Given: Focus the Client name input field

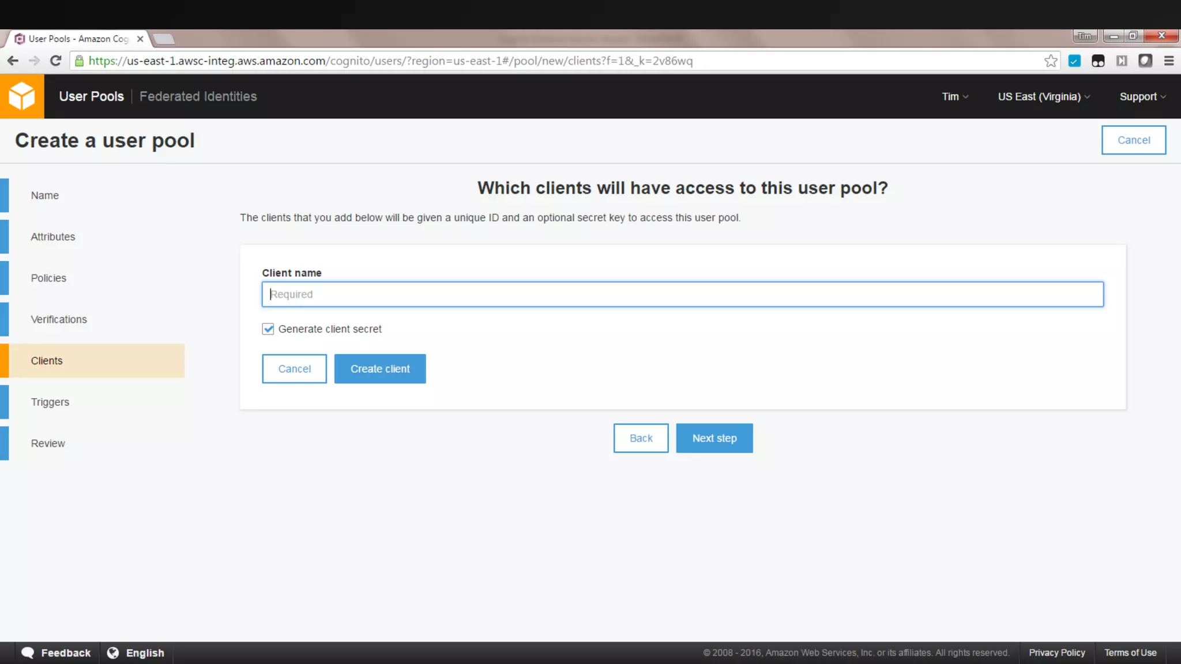Looking at the screenshot, I should click(x=682, y=295).
